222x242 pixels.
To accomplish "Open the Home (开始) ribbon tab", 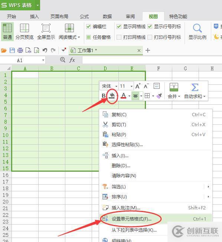I will (11, 16).
